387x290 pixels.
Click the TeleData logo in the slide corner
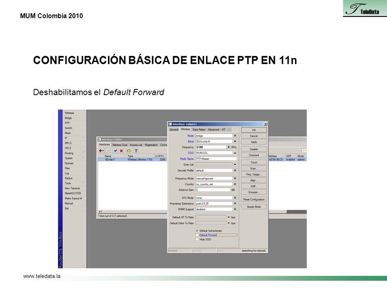coord(365,8)
